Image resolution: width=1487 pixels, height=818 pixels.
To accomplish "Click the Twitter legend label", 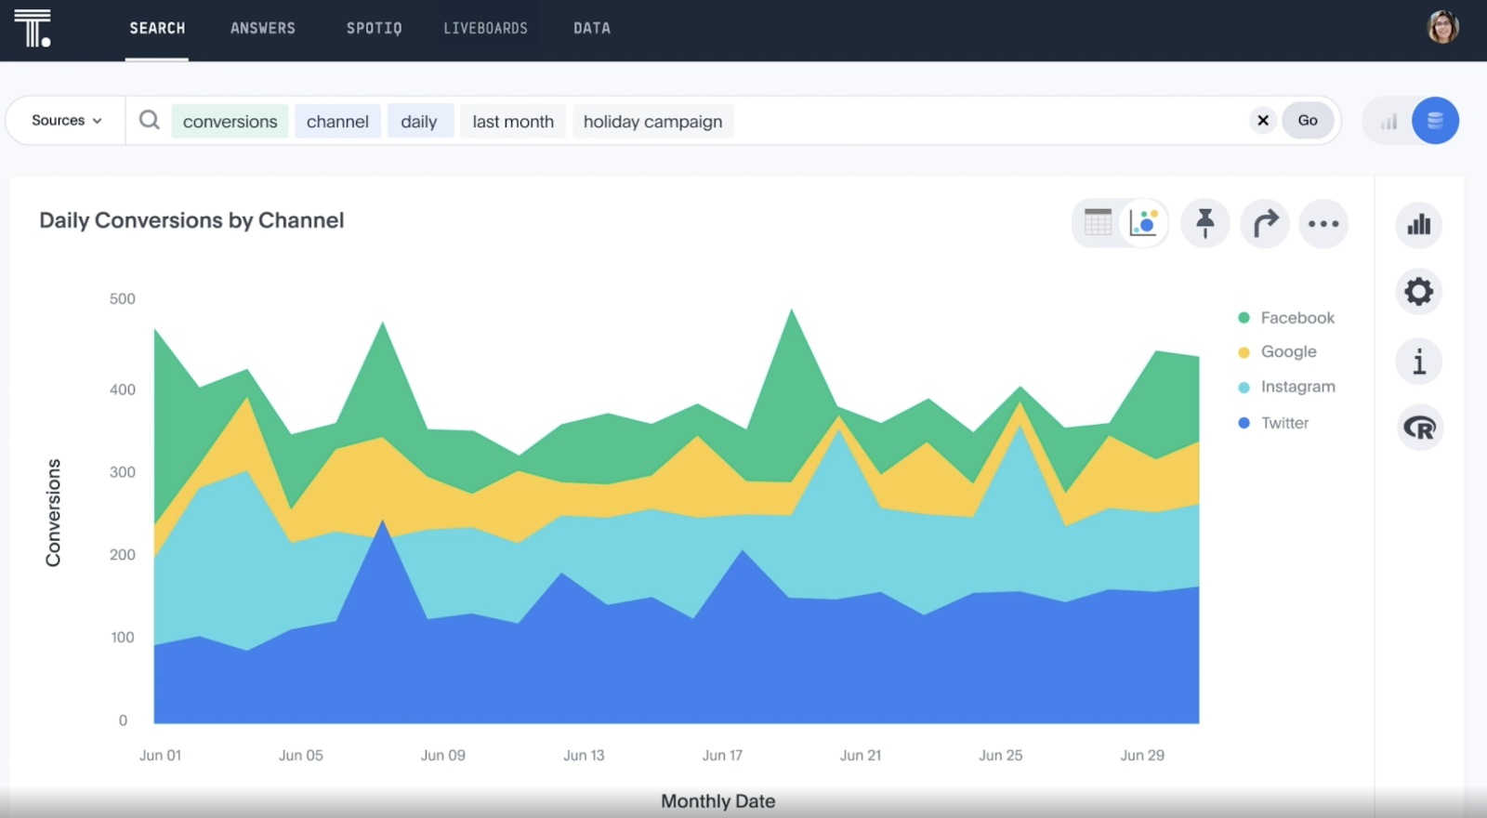I will tap(1284, 423).
